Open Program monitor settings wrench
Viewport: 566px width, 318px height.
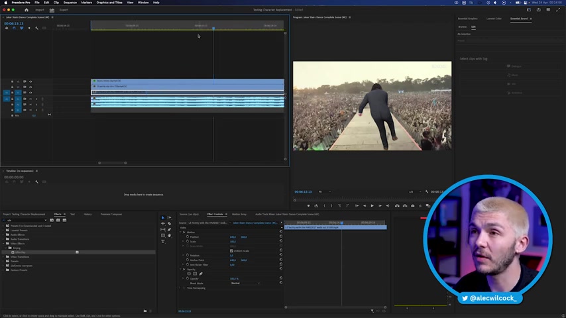[427, 191]
